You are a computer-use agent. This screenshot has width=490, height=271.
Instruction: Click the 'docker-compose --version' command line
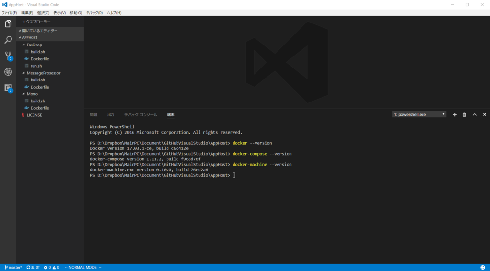point(190,154)
